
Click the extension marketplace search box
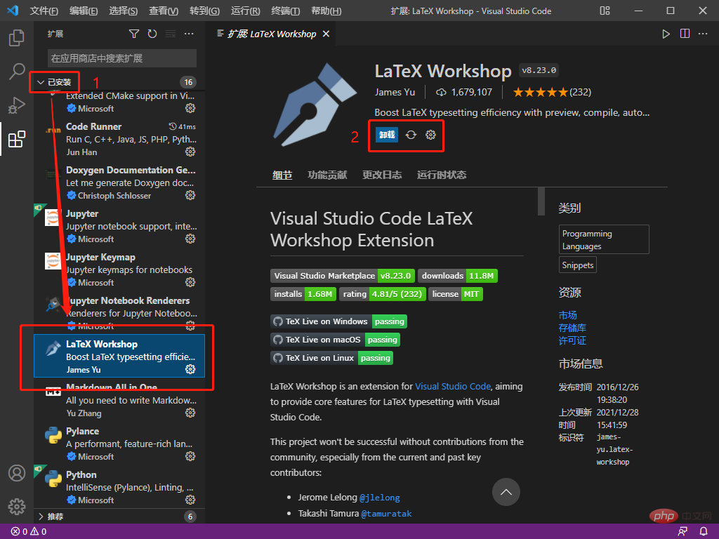pyautogui.click(x=121, y=58)
